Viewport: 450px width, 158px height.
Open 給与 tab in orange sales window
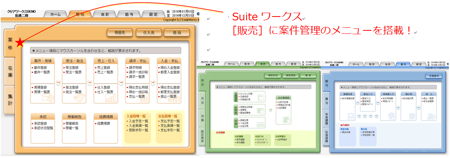tap(130, 14)
